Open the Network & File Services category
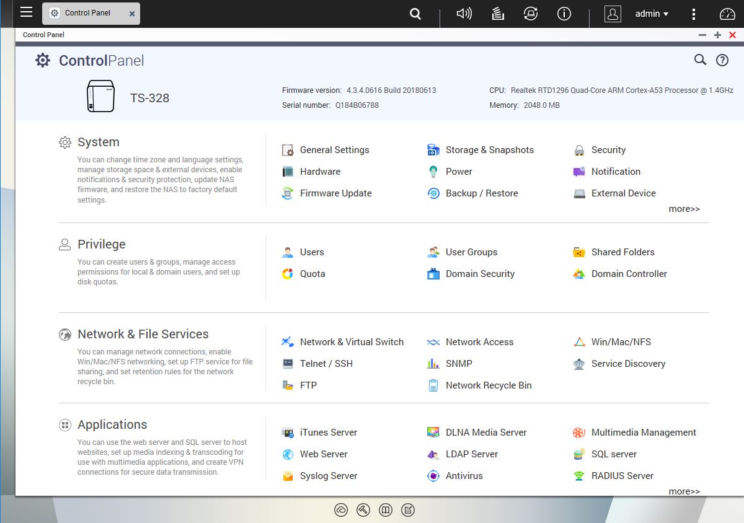744x523 pixels. (x=143, y=334)
